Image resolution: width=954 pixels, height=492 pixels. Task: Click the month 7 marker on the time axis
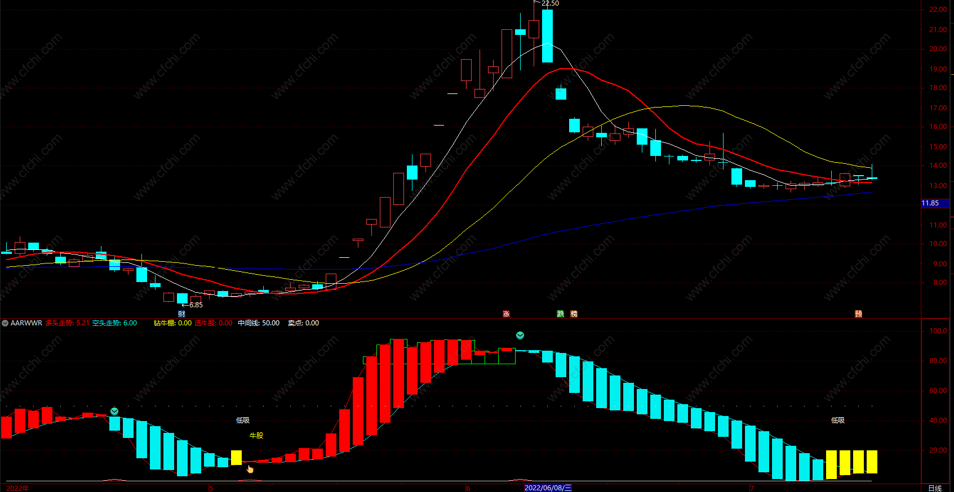752,488
